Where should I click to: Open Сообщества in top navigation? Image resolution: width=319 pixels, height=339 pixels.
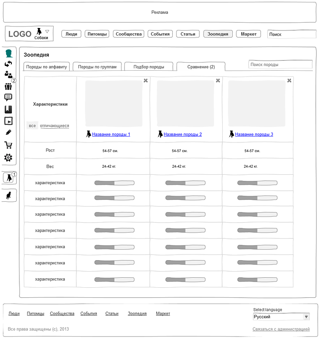point(129,34)
